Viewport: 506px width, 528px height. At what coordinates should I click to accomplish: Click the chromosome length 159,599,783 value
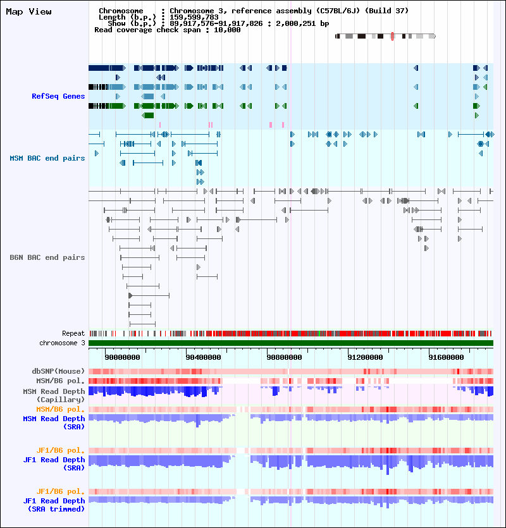tap(194, 17)
